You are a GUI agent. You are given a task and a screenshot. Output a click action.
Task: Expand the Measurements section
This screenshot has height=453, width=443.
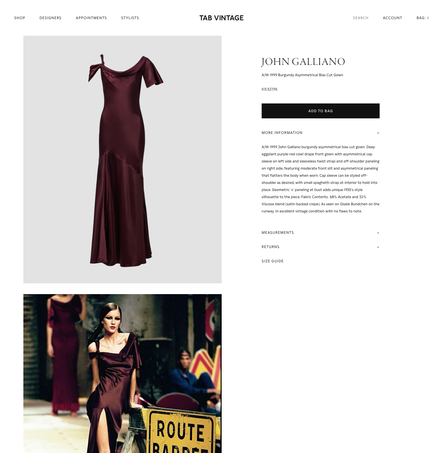(321, 232)
